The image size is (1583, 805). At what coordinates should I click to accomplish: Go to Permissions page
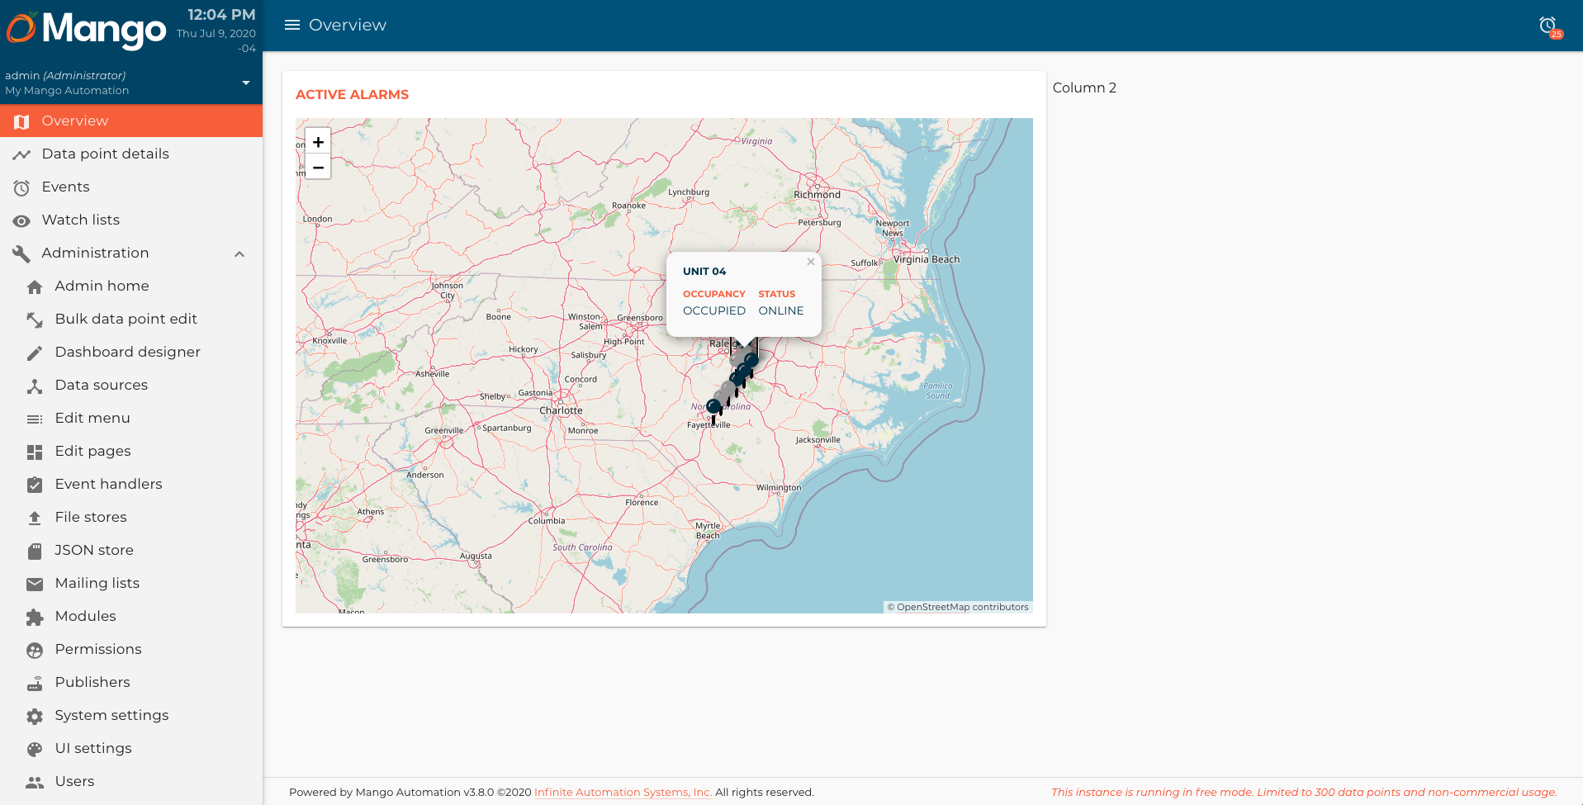click(x=131, y=649)
